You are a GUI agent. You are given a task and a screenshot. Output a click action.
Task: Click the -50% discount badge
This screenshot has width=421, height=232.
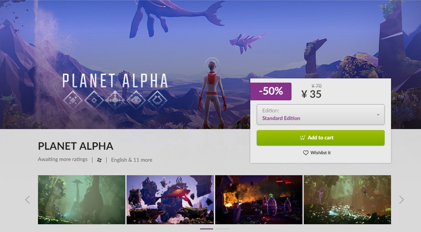(271, 91)
